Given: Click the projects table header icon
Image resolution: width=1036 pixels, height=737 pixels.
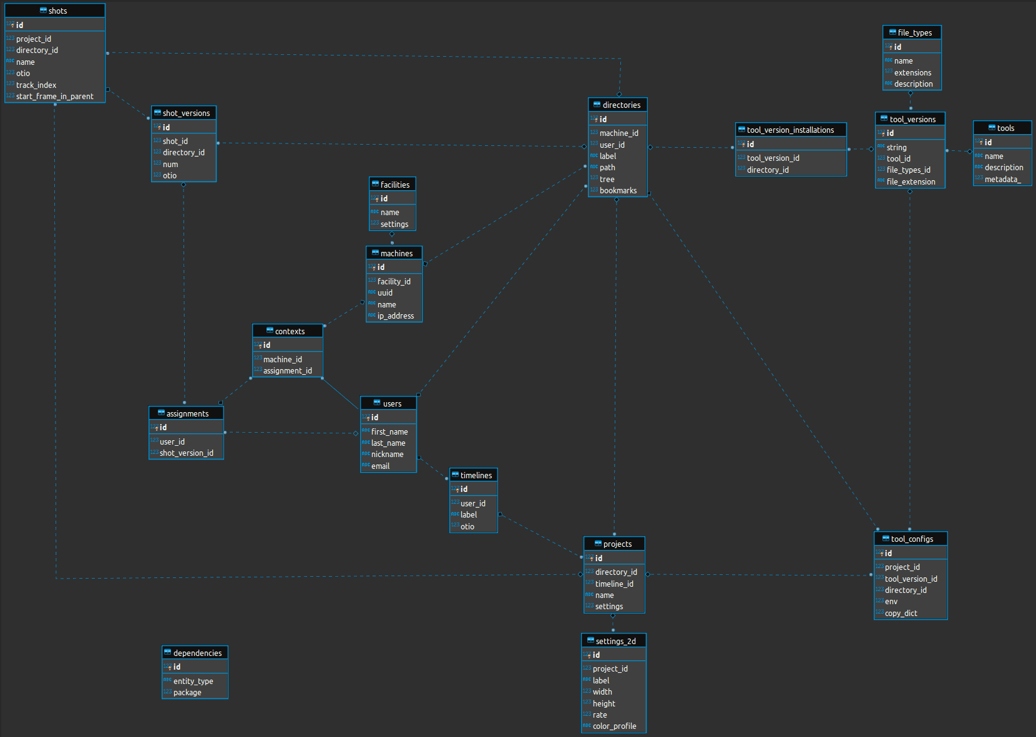Looking at the screenshot, I should pyautogui.click(x=598, y=544).
